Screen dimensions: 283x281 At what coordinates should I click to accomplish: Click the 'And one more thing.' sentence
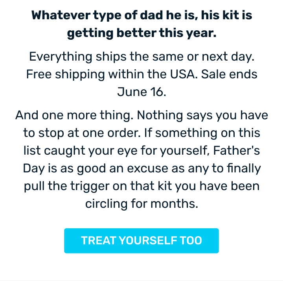pyautogui.click(x=74, y=115)
